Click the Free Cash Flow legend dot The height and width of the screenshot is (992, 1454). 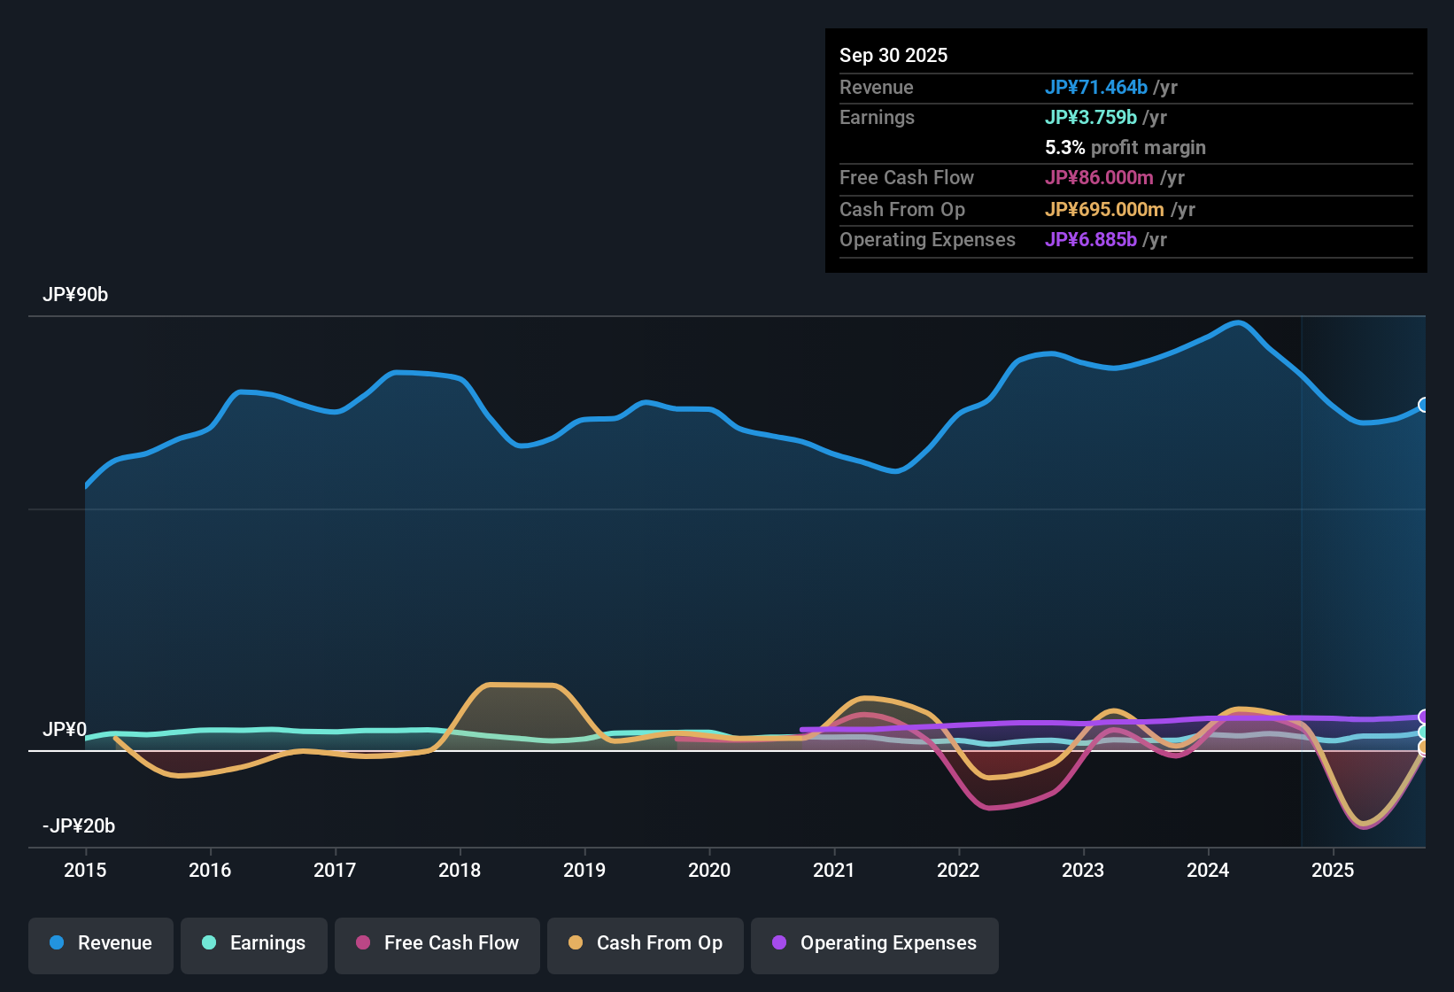(361, 943)
